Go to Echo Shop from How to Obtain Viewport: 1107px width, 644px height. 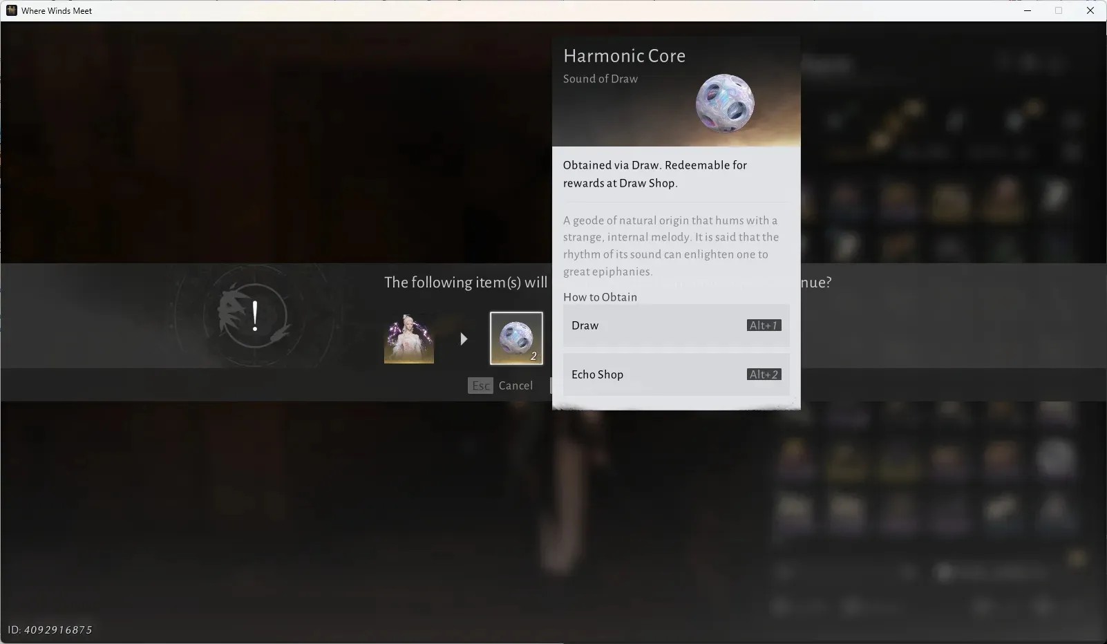coord(676,375)
